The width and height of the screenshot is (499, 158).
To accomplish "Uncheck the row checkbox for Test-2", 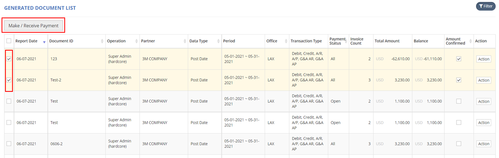I will point(9,80).
